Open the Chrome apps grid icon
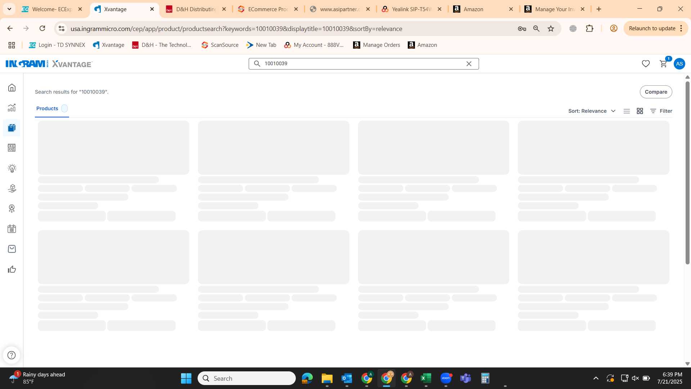The image size is (691, 389). (x=12, y=45)
